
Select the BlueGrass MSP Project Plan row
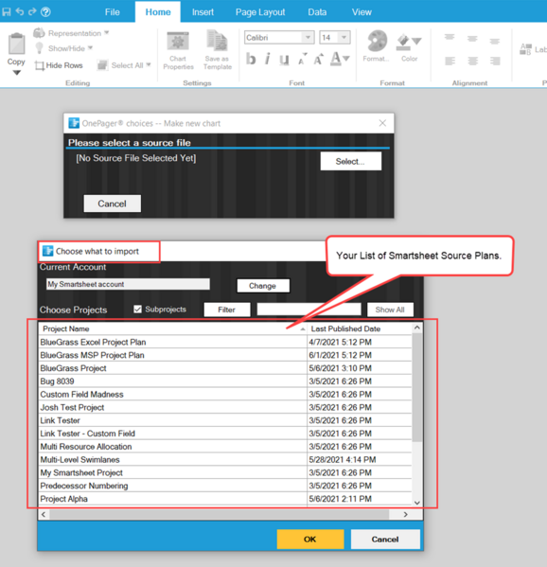(x=225, y=355)
